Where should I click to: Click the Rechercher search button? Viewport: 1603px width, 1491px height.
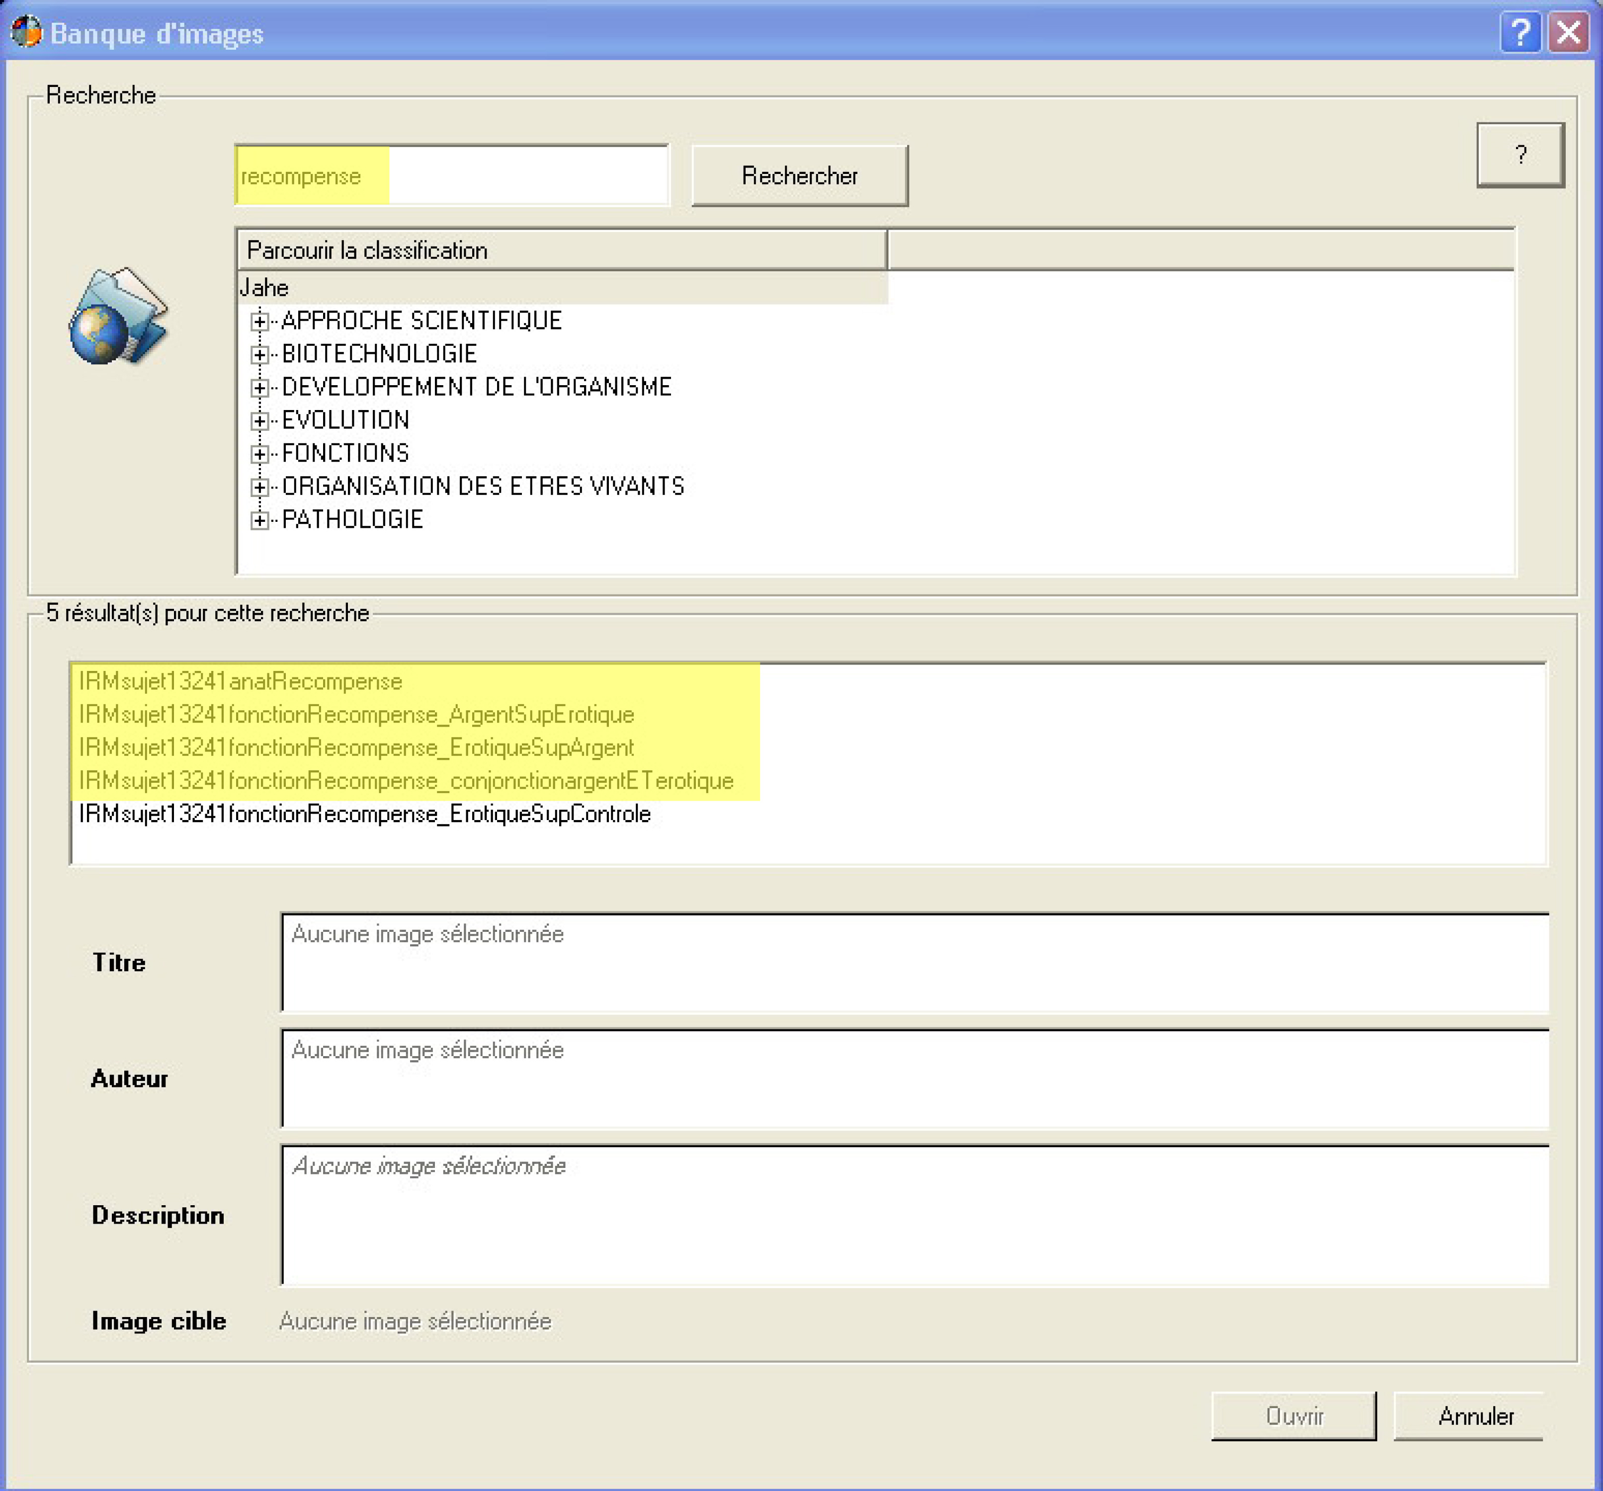point(799,176)
